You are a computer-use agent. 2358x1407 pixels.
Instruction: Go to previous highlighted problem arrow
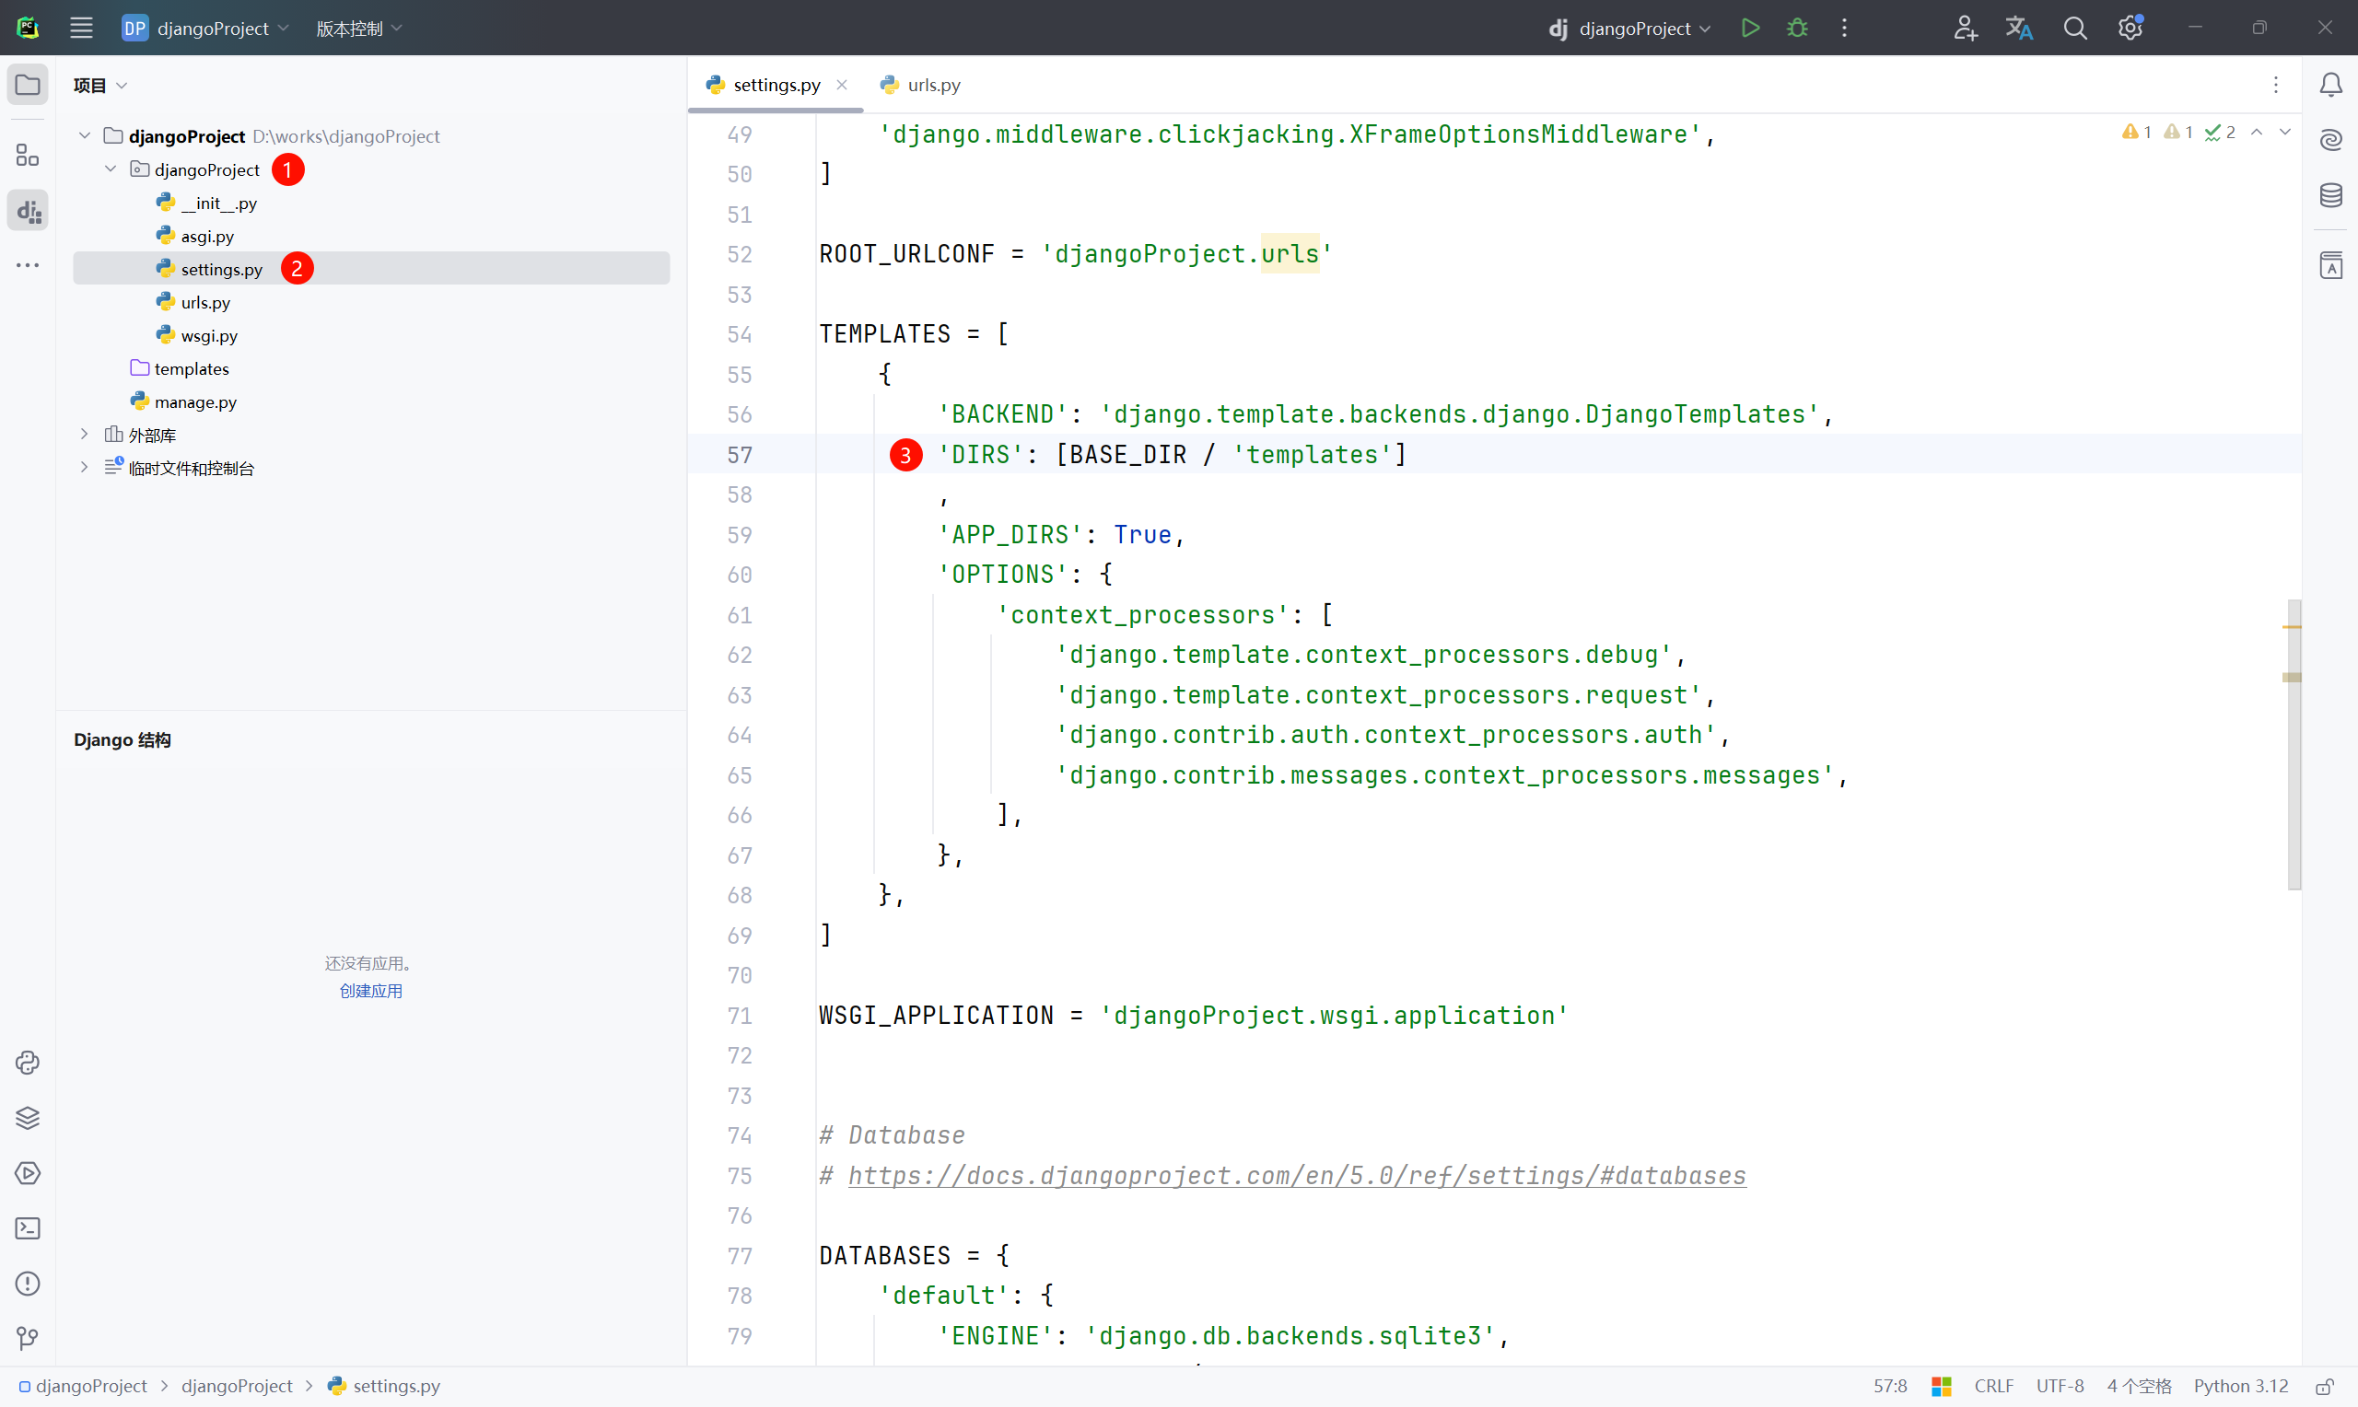coord(2258,132)
